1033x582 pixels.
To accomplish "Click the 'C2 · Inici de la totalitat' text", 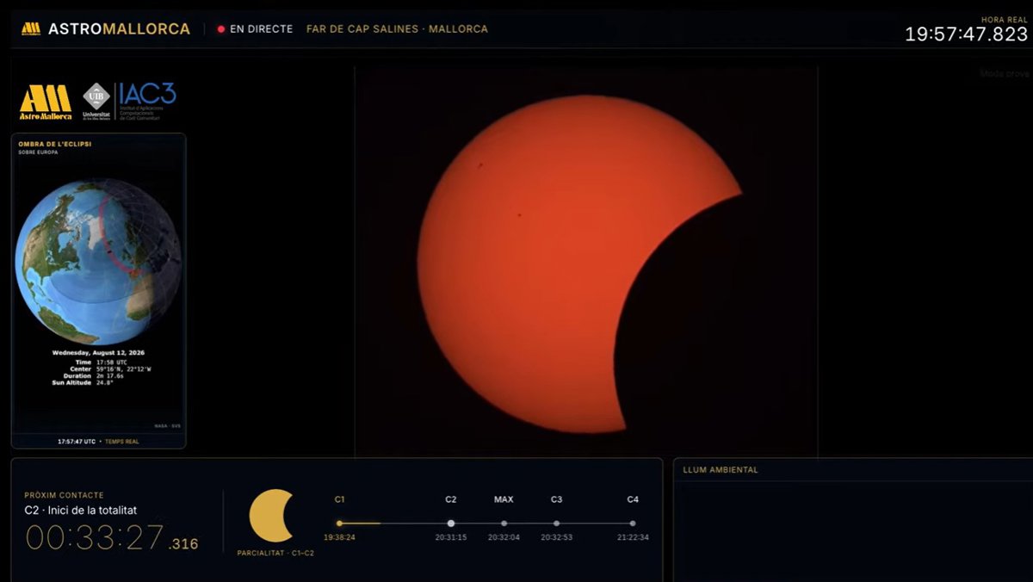I will coord(80,511).
